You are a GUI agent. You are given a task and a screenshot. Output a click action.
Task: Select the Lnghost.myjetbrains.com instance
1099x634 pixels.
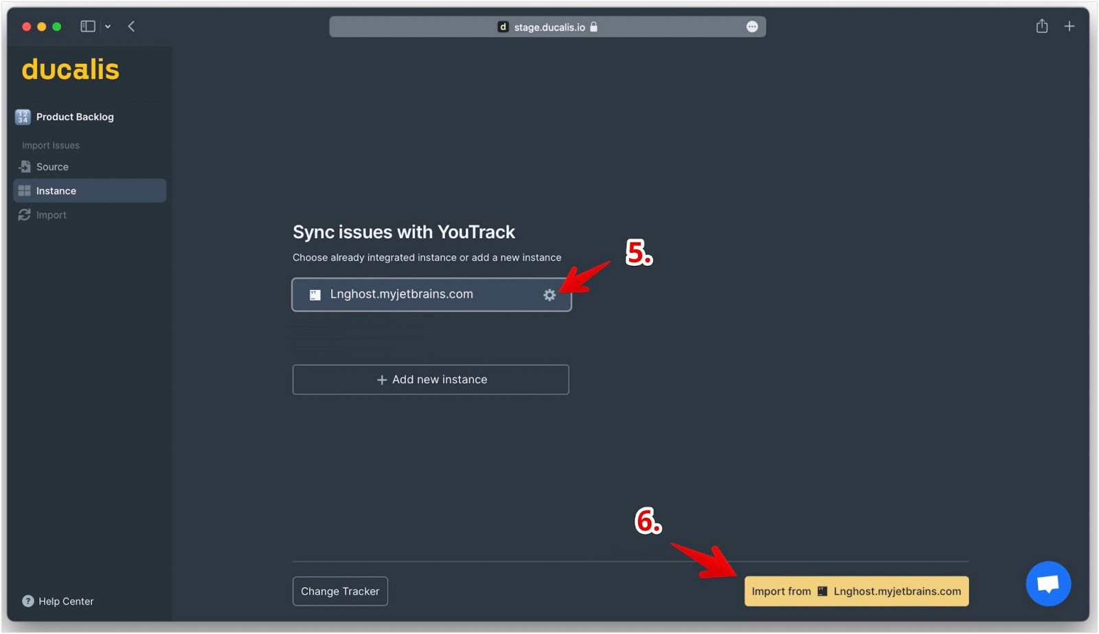coord(431,295)
